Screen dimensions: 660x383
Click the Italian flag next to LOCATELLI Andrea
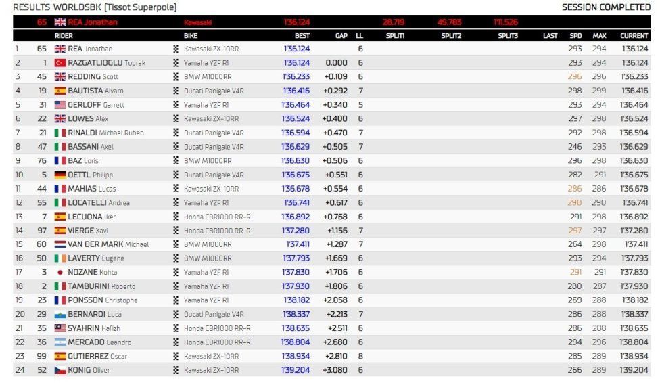(x=60, y=203)
